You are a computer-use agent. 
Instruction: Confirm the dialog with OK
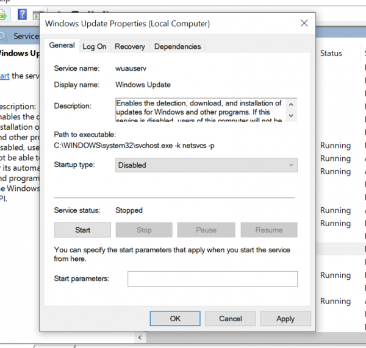[x=175, y=318]
